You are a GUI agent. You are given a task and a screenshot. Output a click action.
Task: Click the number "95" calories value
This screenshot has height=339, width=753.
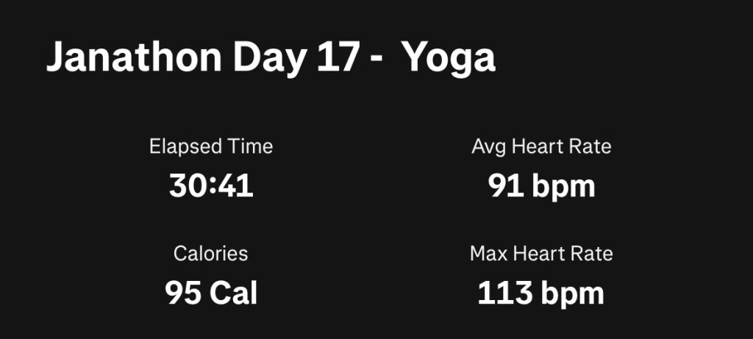pyautogui.click(x=182, y=293)
